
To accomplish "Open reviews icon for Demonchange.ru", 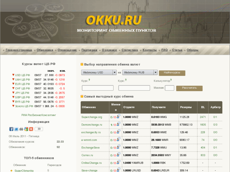I will [118, 124].
